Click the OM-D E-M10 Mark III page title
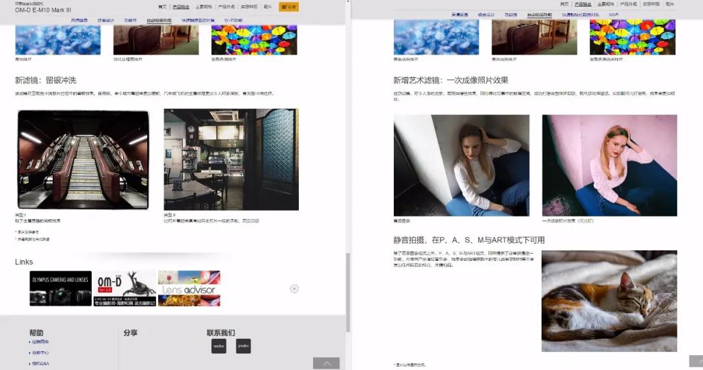The width and height of the screenshot is (703, 370). pyautogui.click(x=43, y=10)
